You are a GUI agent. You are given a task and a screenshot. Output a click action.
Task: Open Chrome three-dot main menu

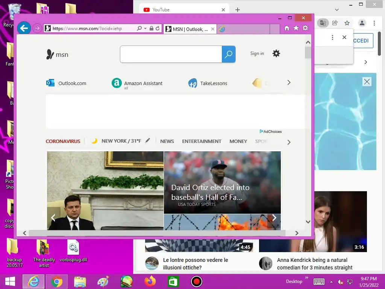374,23
